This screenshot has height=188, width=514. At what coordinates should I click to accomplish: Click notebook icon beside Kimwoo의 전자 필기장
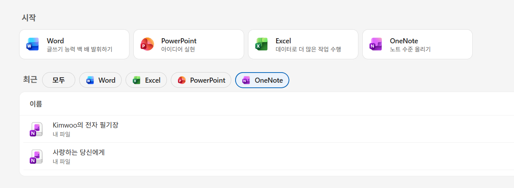click(36, 129)
